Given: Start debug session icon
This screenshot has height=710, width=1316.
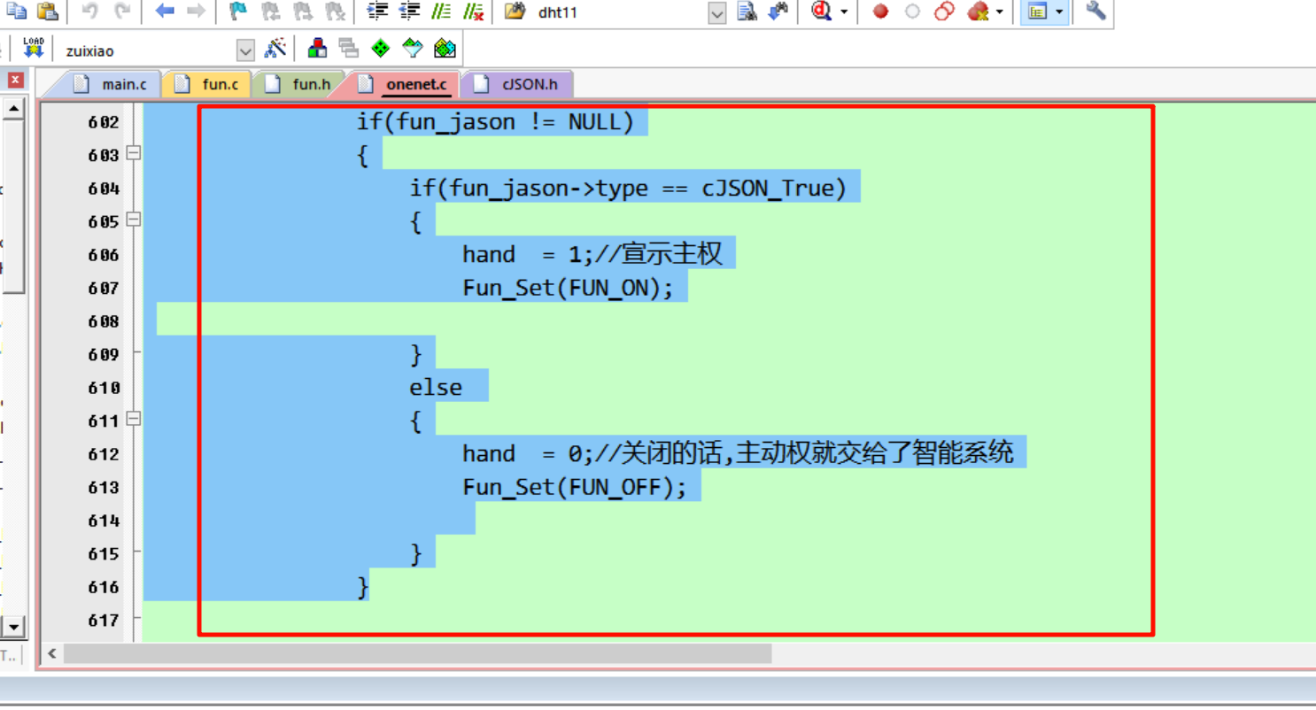Looking at the screenshot, I should (821, 12).
